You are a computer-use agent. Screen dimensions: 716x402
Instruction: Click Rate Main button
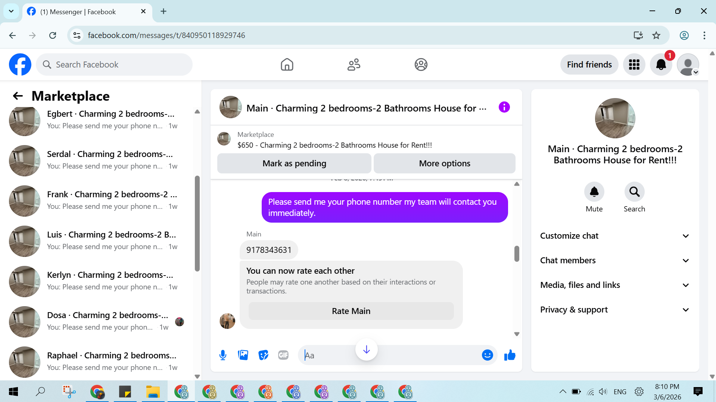click(351, 311)
